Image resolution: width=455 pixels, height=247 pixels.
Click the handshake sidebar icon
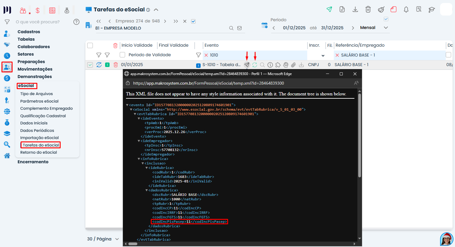click(x=7, y=45)
